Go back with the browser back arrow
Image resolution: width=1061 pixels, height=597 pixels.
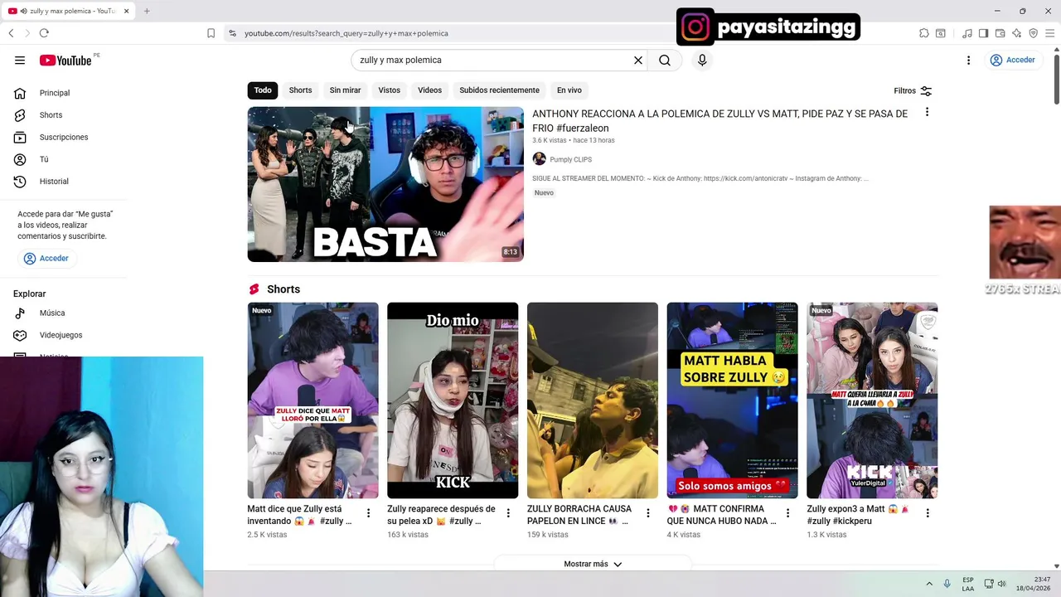[x=11, y=33]
